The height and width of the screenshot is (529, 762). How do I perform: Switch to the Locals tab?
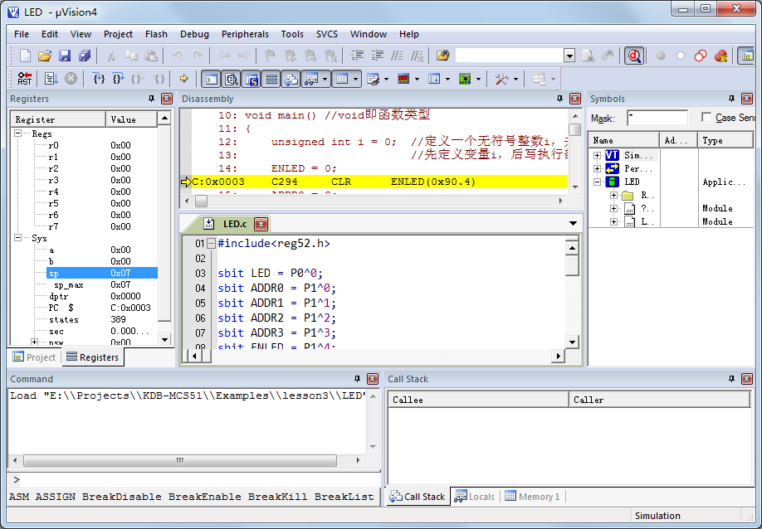[x=475, y=497]
